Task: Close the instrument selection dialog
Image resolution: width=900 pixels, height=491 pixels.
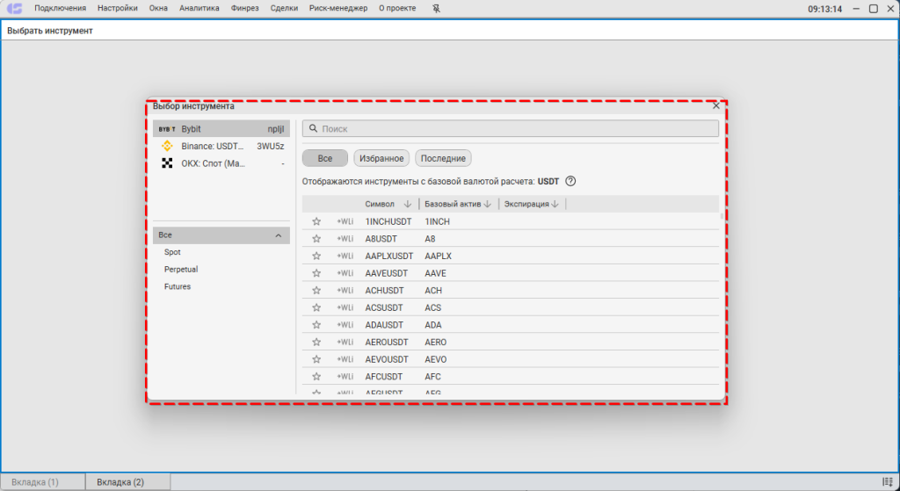Action: (716, 105)
